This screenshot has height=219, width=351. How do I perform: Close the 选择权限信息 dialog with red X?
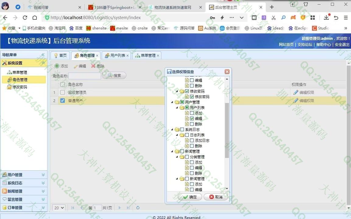pos(227,72)
